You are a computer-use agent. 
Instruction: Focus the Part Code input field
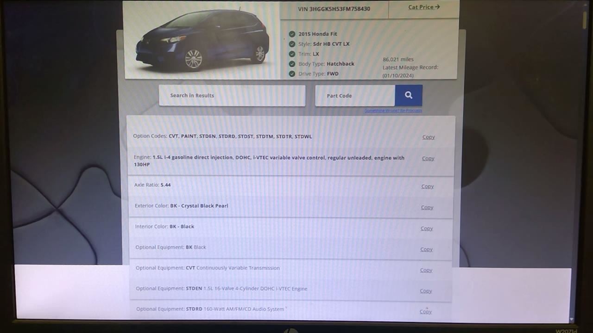(x=355, y=96)
